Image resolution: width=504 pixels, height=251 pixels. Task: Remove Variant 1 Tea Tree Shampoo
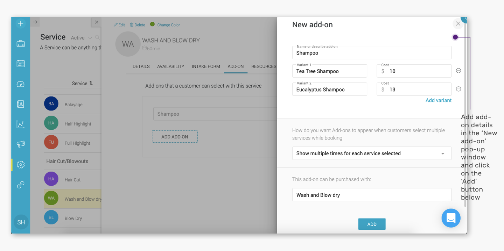458,71
